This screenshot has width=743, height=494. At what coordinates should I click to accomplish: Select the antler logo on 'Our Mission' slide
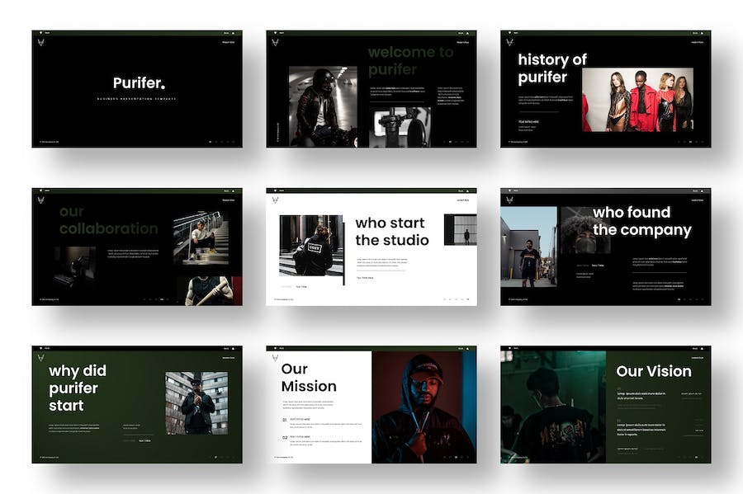(x=274, y=357)
